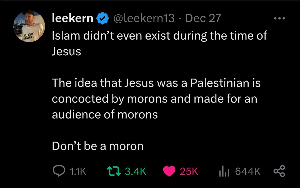Click the blue verified badge next to leekern
The width and height of the screenshot is (300, 188).
[102, 18]
